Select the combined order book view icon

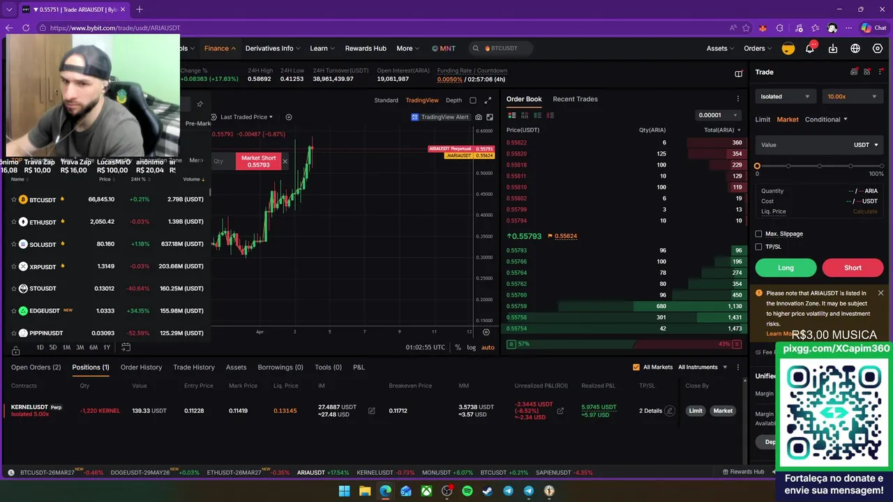click(512, 115)
